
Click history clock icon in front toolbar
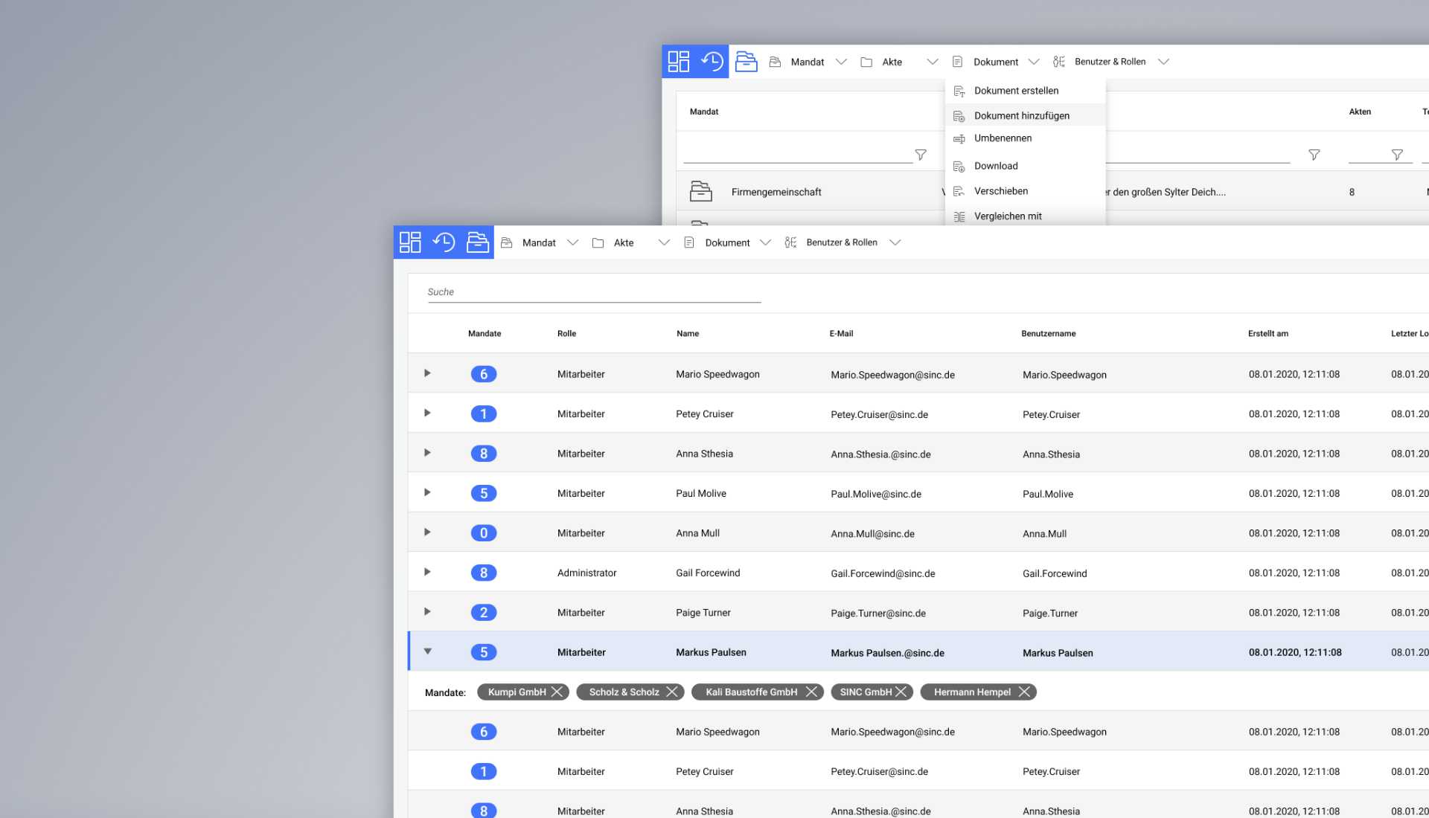pyautogui.click(x=444, y=242)
